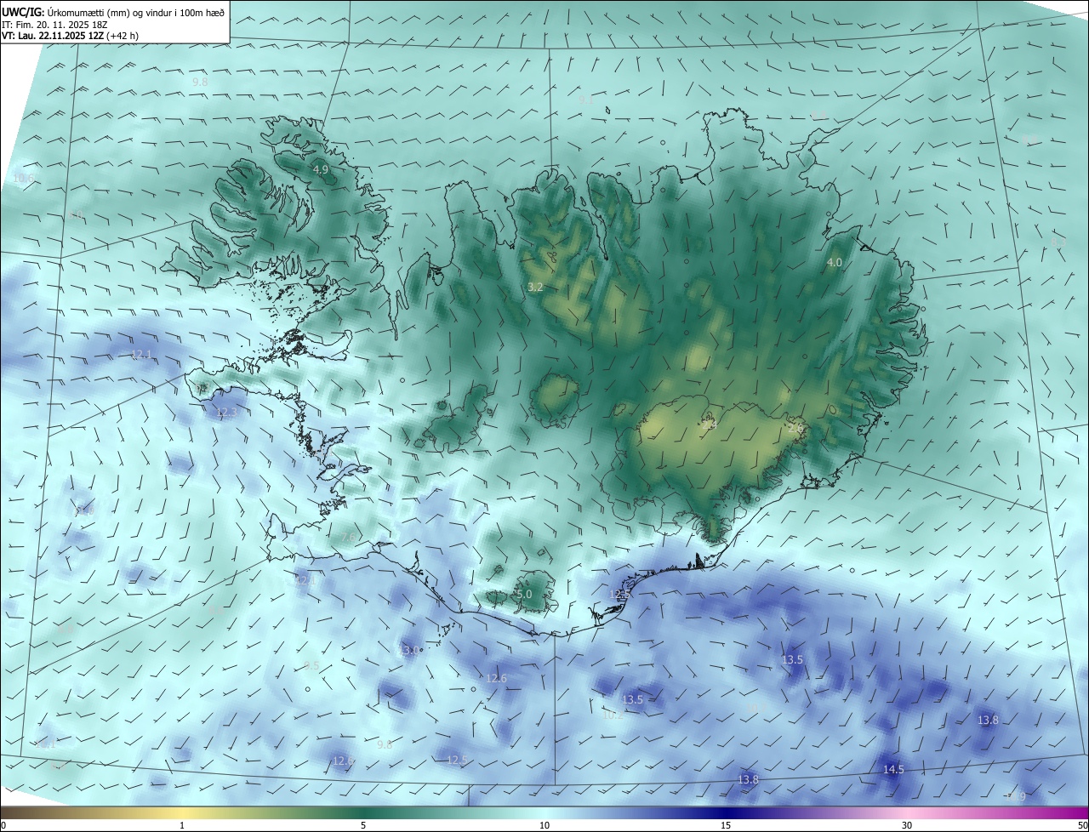Select the 14.5 maximum value label
1089x832 pixels.
click(893, 769)
